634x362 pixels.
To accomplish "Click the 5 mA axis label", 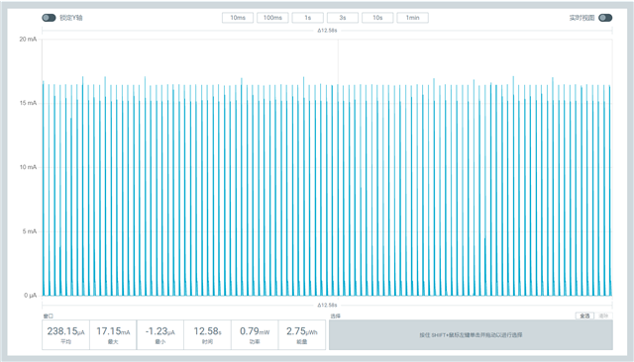I will click(x=30, y=231).
